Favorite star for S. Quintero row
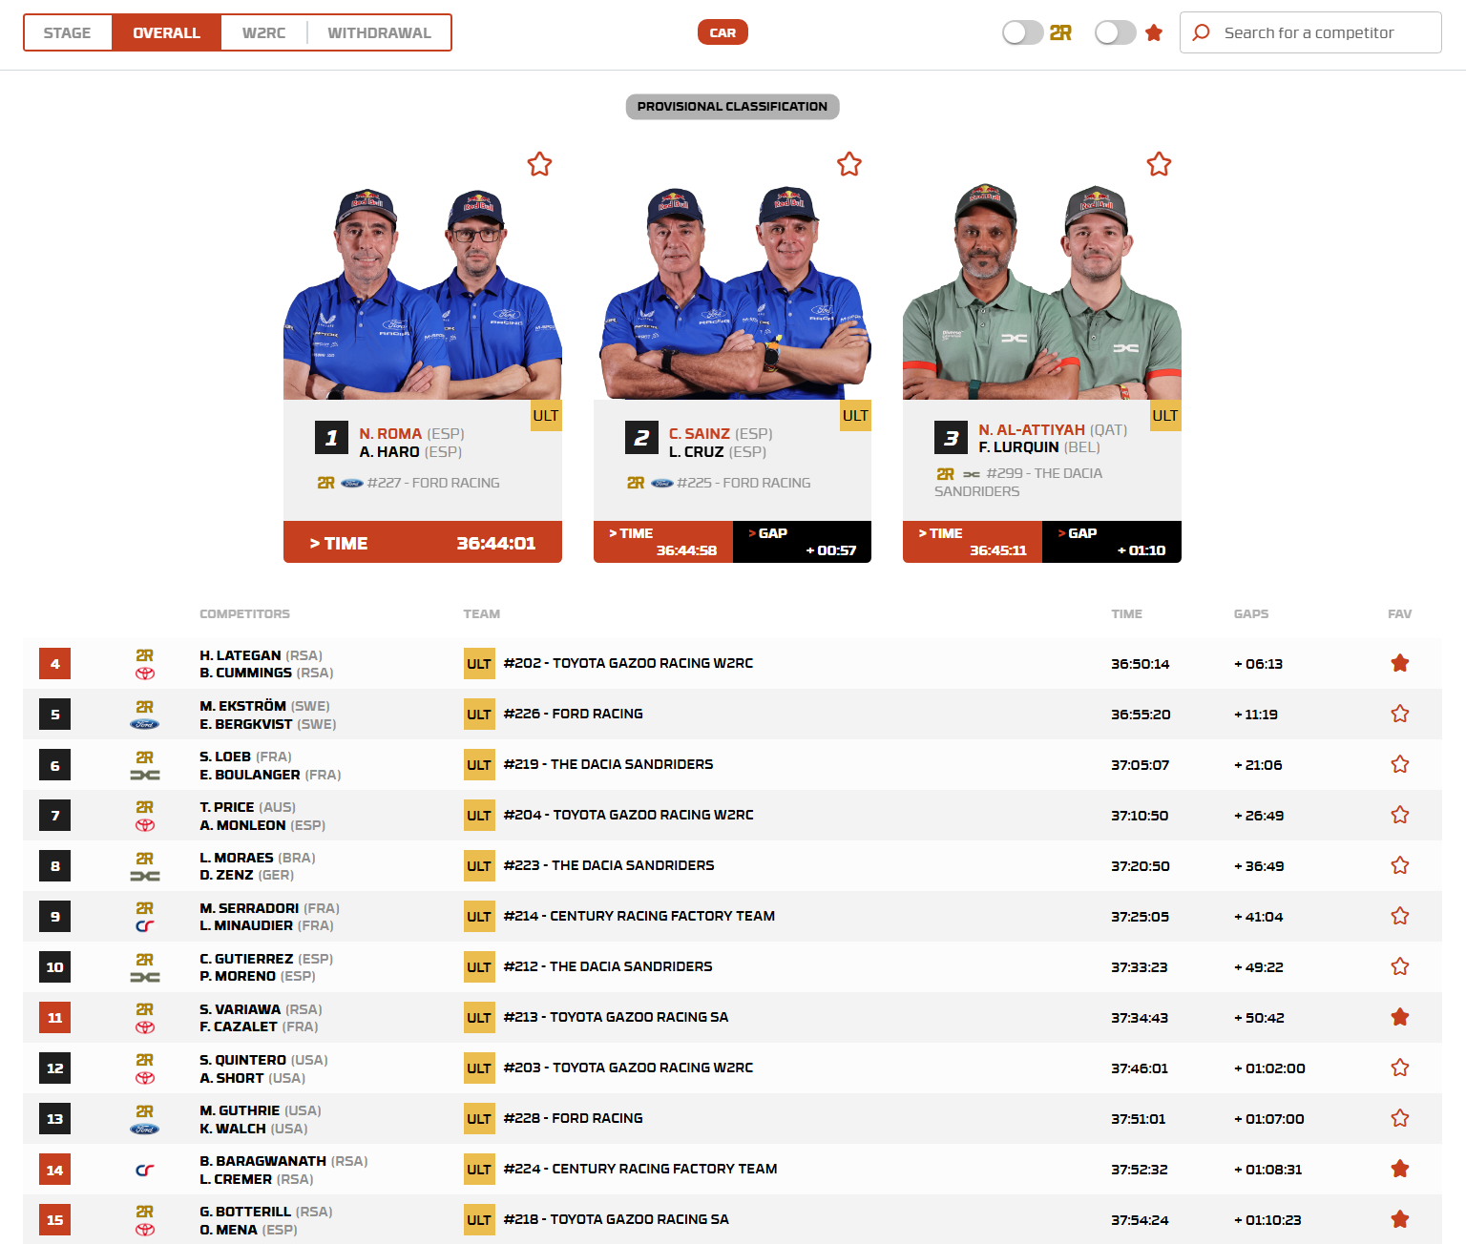The height and width of the screenshot is (1244, 1466). (1399, 1068)
